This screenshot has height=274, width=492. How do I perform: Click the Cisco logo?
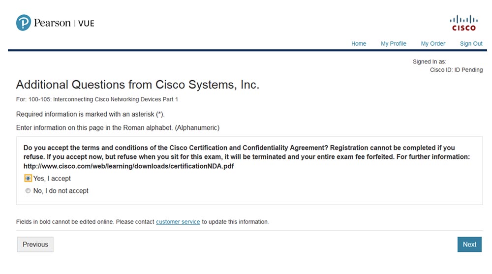pyautogui.click(x=464, y=23)
